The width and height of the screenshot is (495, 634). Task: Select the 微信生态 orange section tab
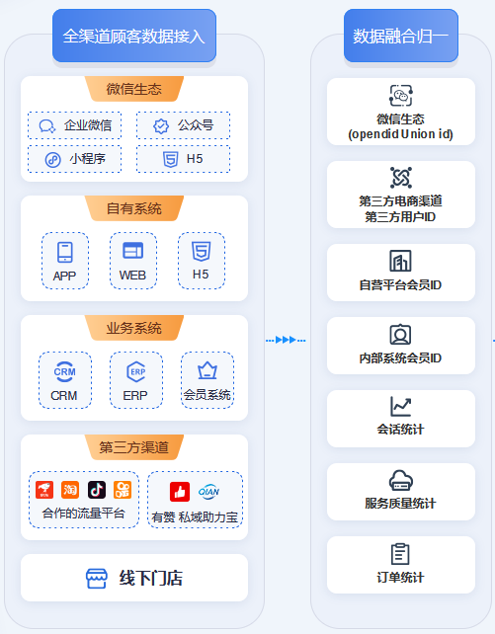coord(134,89)
